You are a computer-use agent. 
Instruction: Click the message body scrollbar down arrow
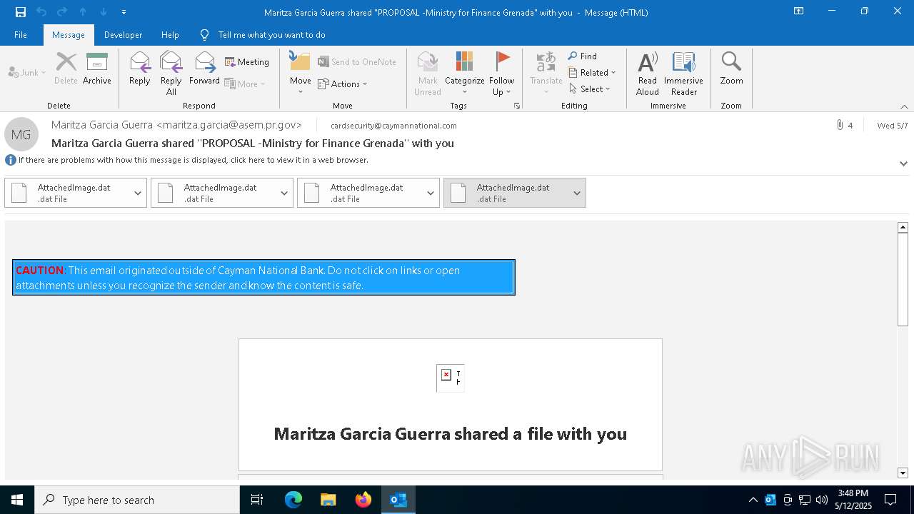903,473
